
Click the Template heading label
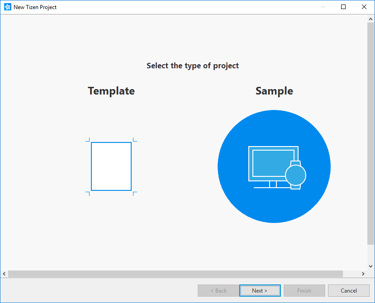(x=111, y=91)
